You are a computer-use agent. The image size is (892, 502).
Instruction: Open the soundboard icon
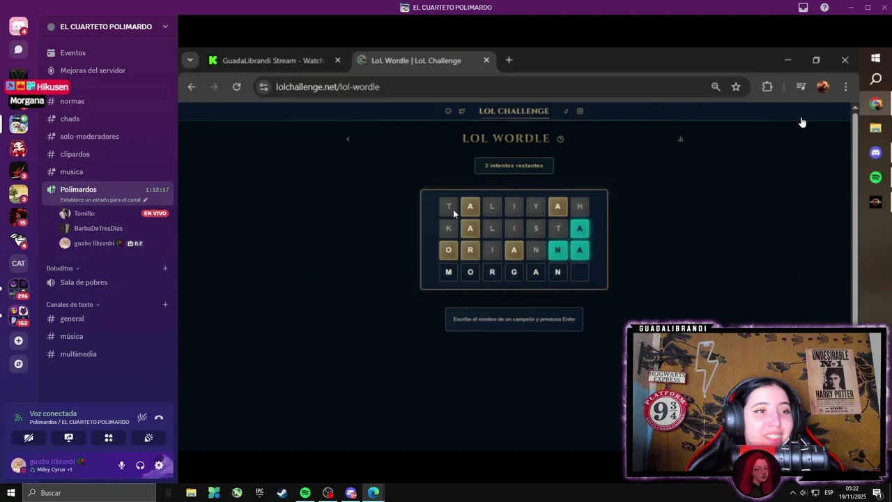148,438
